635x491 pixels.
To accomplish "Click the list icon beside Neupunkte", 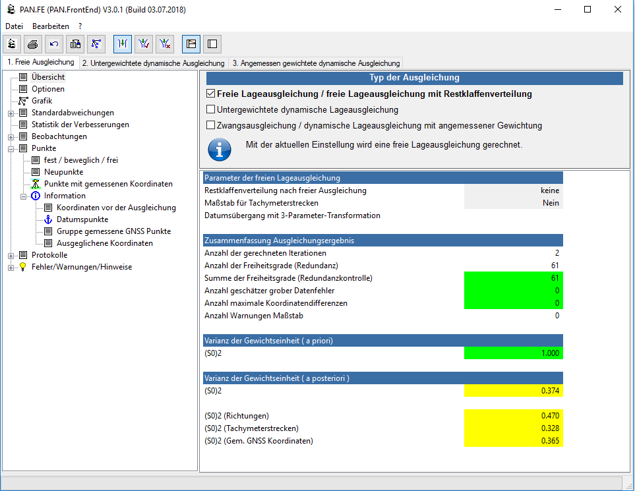I will [x=36, y=172].
